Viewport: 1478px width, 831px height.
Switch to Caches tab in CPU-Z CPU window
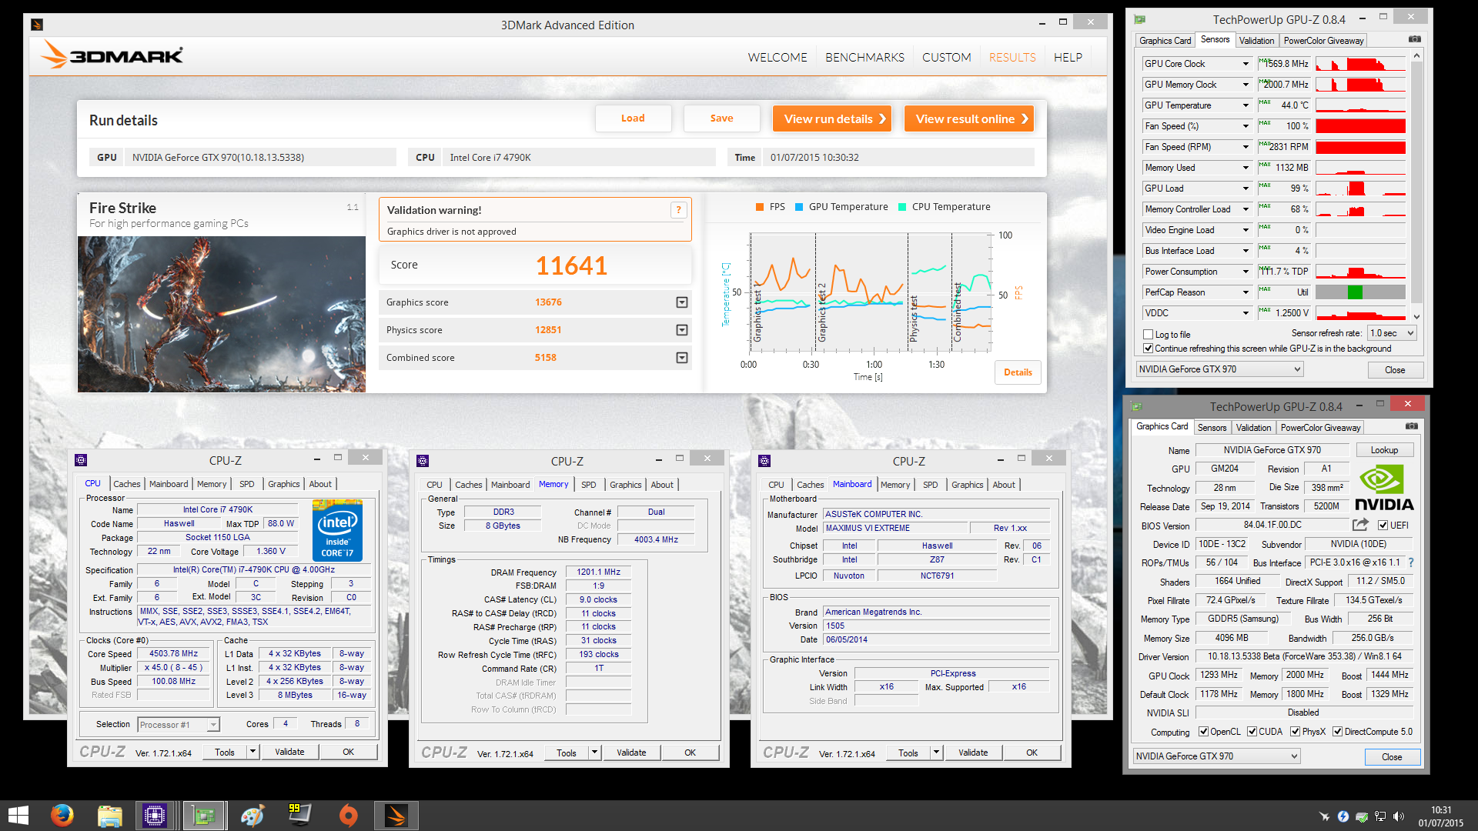127,484
